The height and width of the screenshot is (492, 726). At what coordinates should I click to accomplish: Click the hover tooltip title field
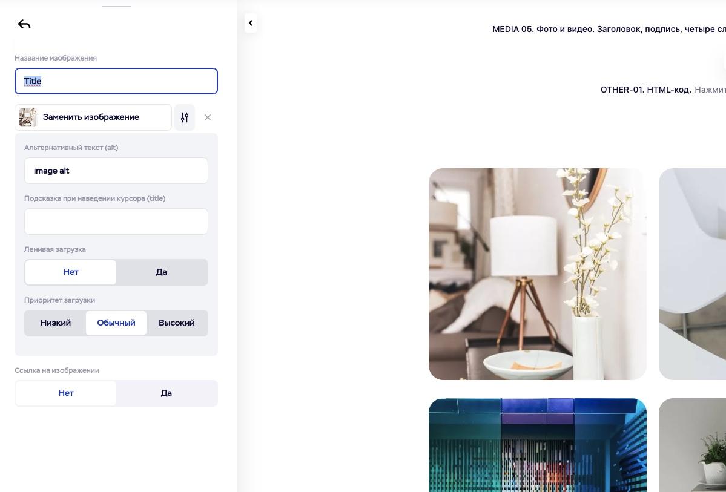(116, 221)
